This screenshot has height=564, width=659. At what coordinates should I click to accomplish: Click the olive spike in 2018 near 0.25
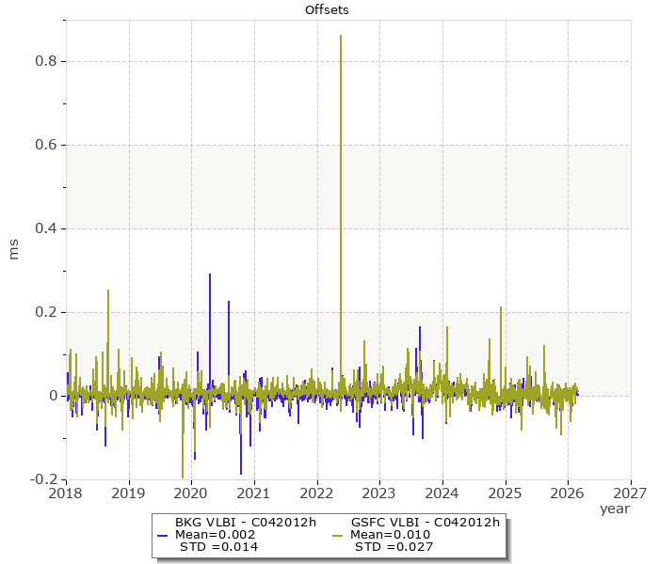click(108, 291)
